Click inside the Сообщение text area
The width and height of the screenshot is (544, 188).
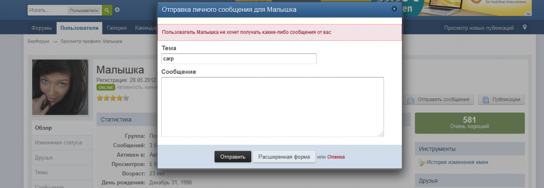[x=272, y=106]
